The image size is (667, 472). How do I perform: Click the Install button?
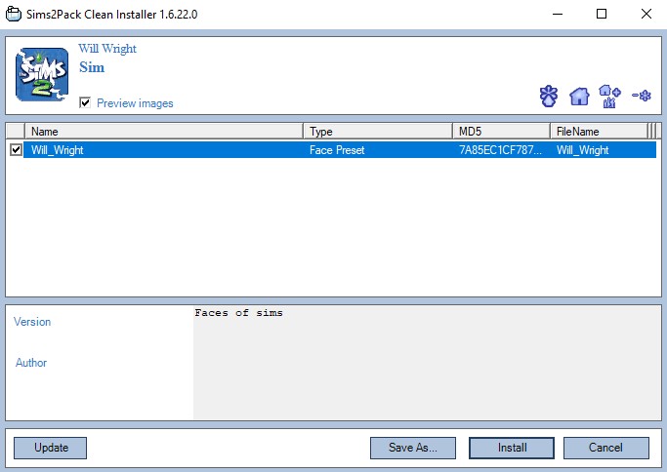click(512, 448)
